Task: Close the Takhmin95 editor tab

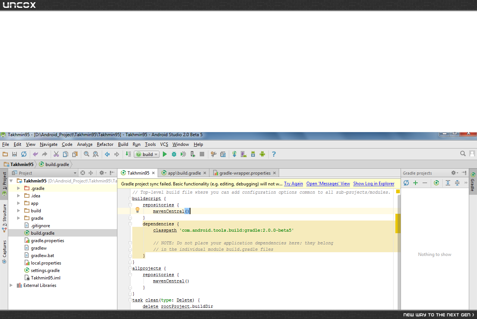Action: click(x=153, y=173)
